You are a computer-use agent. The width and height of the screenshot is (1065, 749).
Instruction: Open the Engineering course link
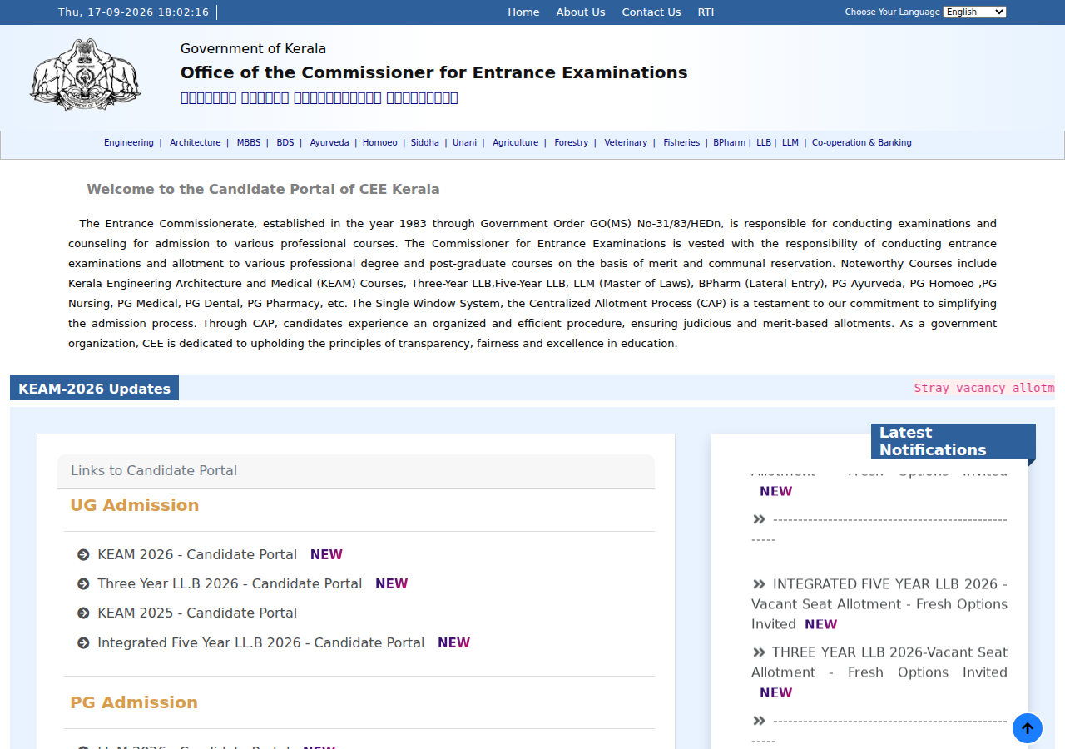point(129,143)
